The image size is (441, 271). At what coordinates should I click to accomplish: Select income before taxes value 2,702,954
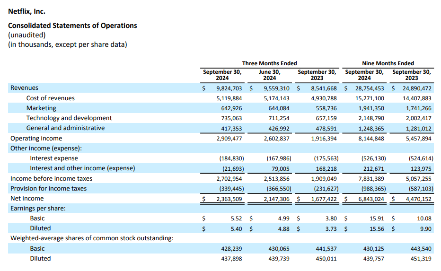(x=229, y=178)
